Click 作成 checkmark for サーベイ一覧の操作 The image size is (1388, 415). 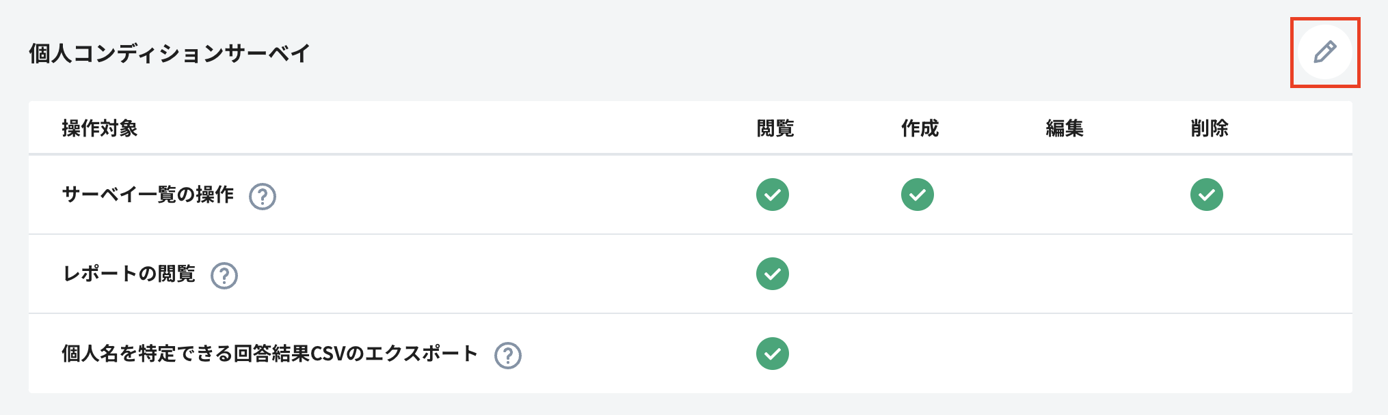pyautogui.click(x=918, y=195)
